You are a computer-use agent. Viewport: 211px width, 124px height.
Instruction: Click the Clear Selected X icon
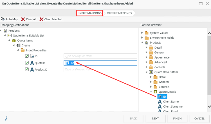pyautogui.click(x=41, y=19)
